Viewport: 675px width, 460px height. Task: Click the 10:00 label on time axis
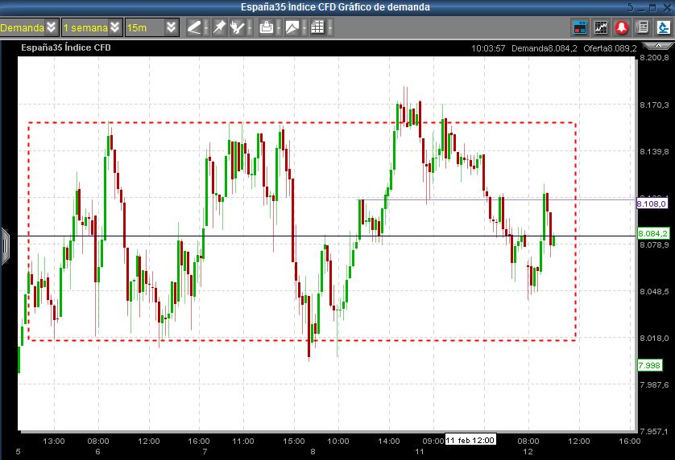pos(338,441)
